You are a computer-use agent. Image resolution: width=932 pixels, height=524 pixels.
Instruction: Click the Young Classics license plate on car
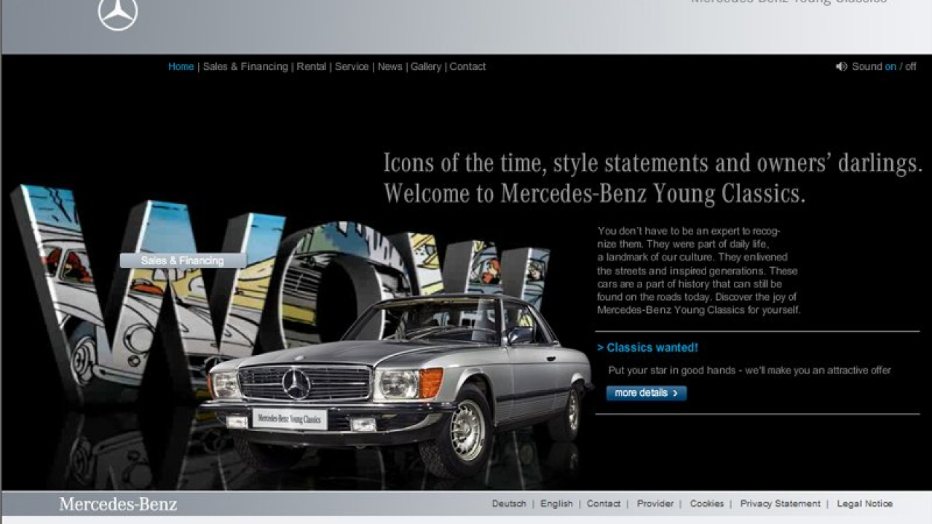click(x=290, y=419)
